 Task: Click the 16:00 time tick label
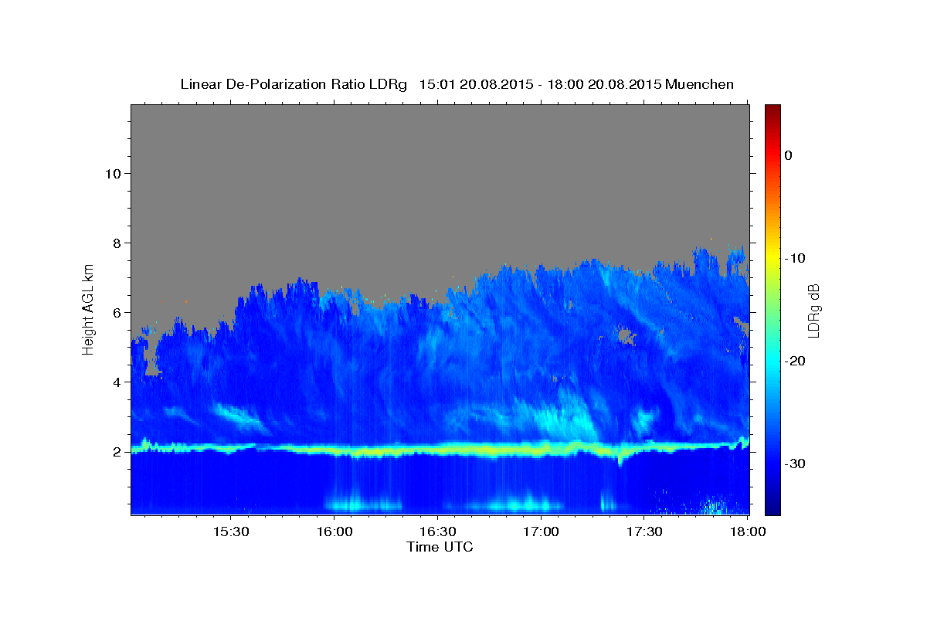[334, 532]
